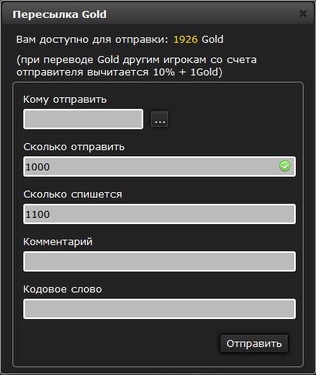Click the yellow 1926 available balance
The width and height of the screenshot is (316, 375).
[x=185, y=40]
